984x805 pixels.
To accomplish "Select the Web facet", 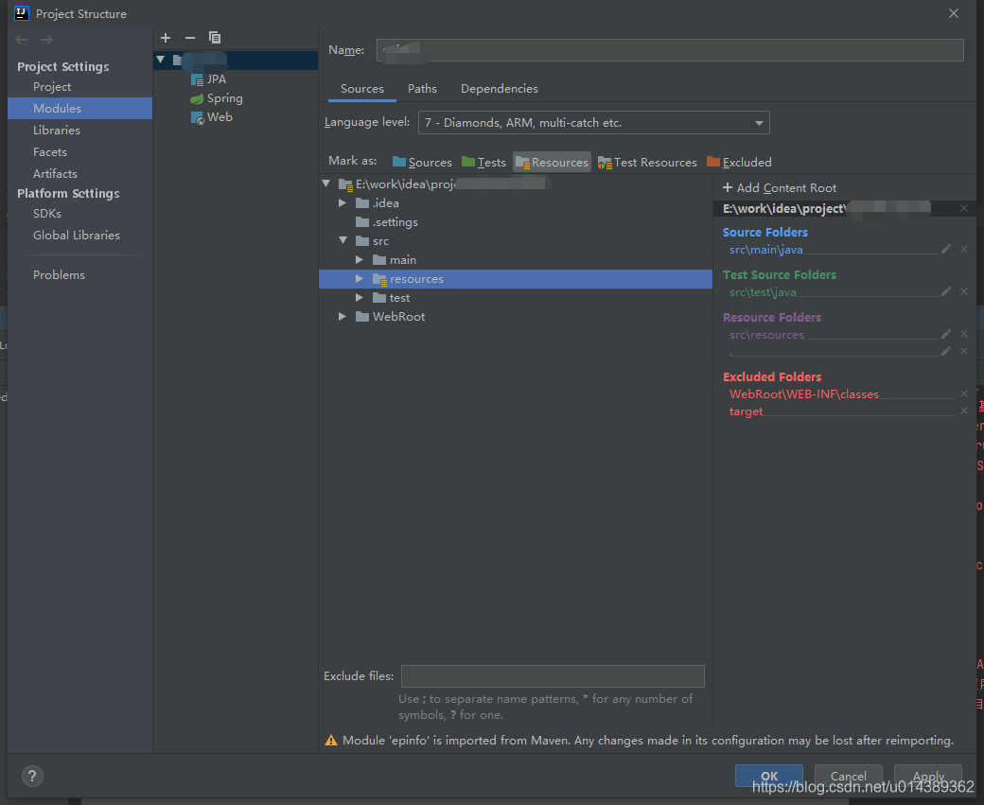I will click(212, 116).
